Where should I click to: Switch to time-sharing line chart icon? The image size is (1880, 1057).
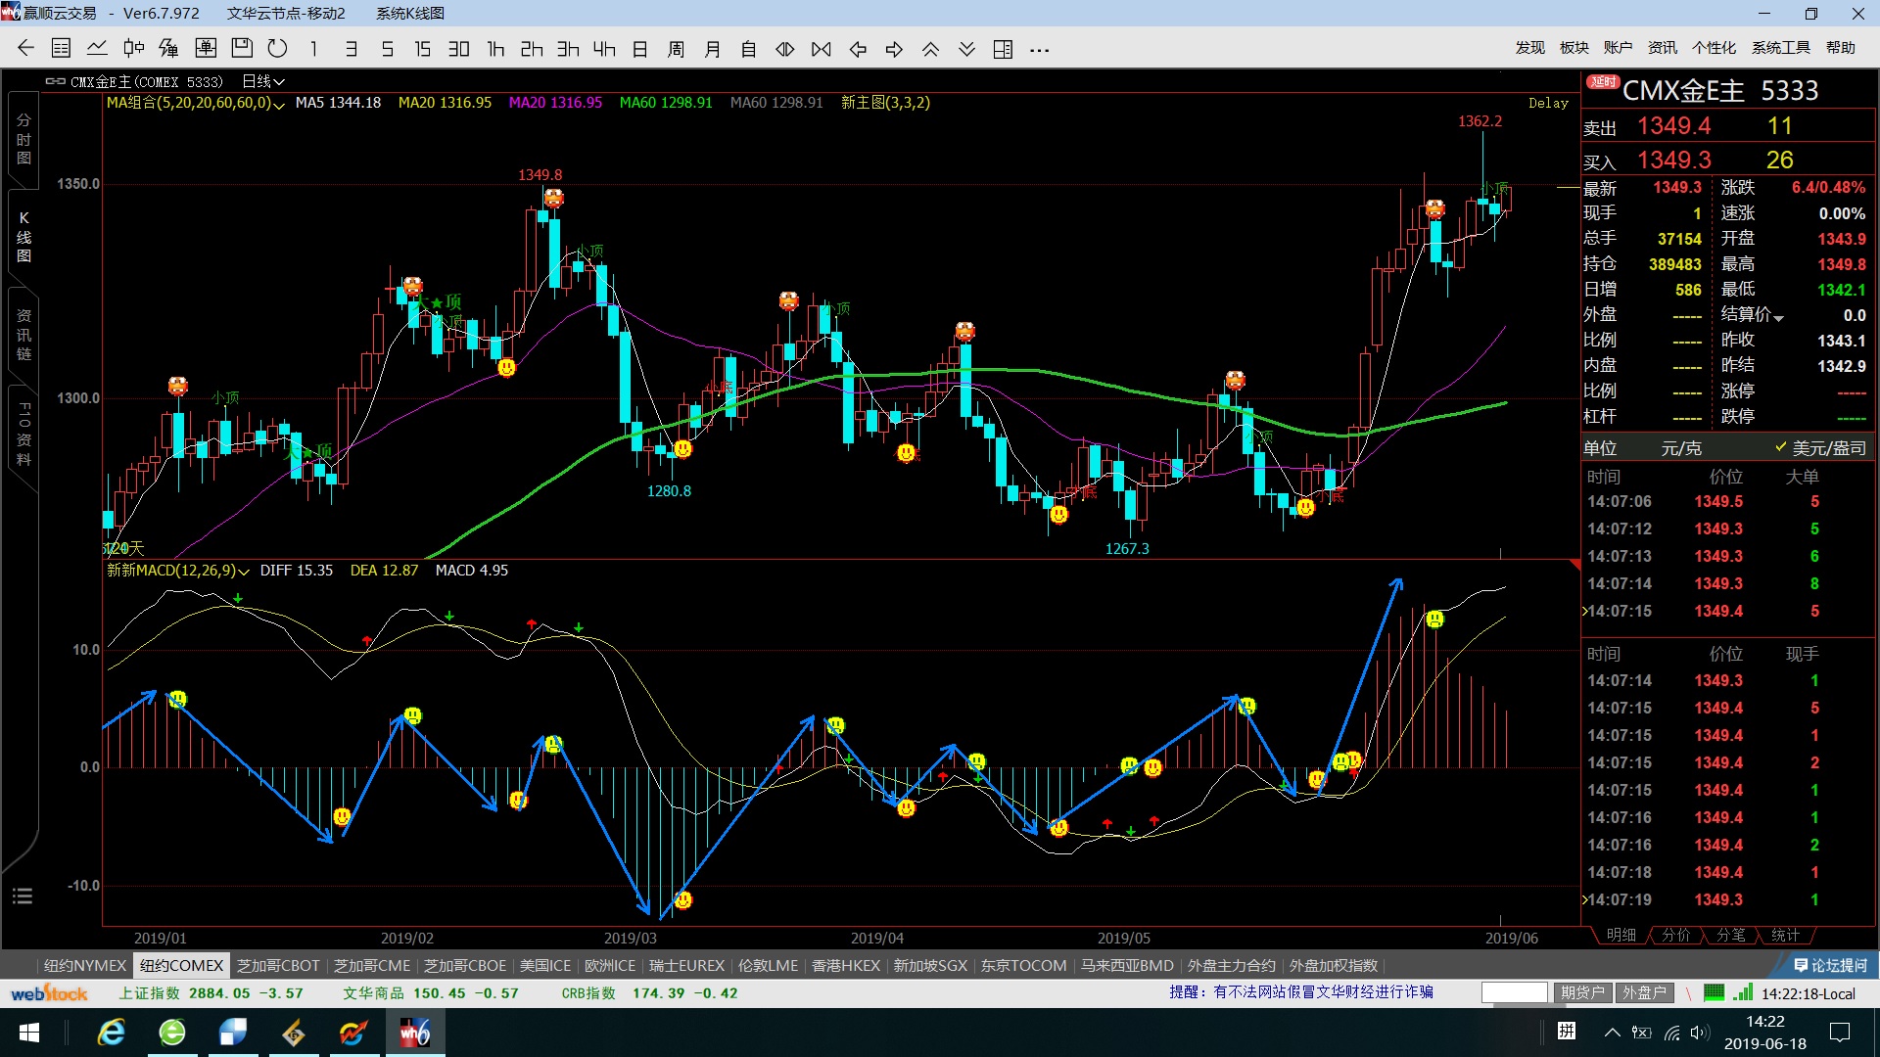pyautogui.click(x=97, y=49)
